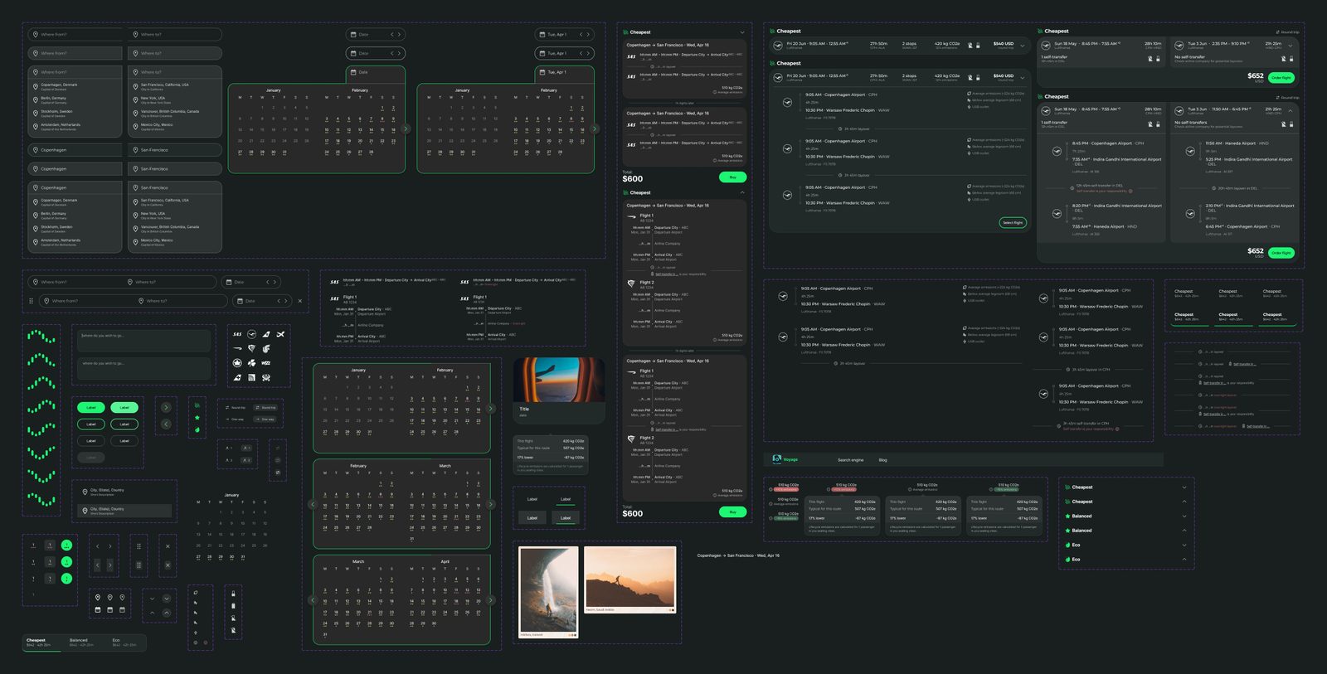Click '11:50 AM · Haneda Airport · HND' text

coord(1237,143)
